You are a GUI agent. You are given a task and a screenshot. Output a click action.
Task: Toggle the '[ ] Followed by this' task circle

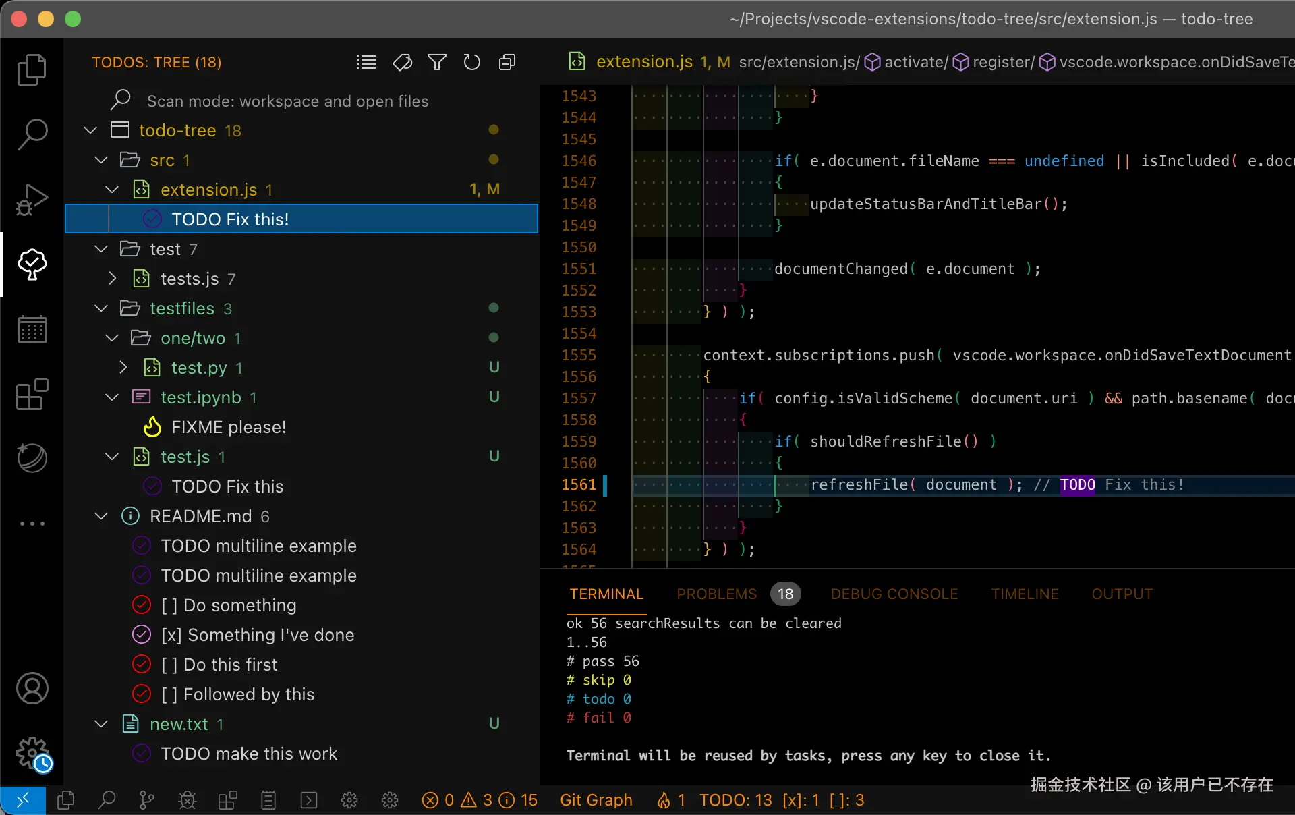coord(142,694)
